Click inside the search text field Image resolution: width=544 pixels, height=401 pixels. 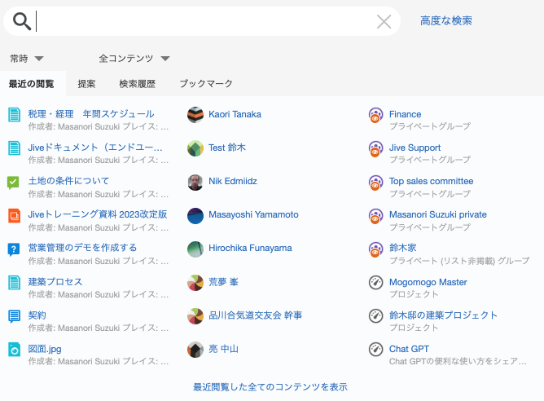[204, 21]
